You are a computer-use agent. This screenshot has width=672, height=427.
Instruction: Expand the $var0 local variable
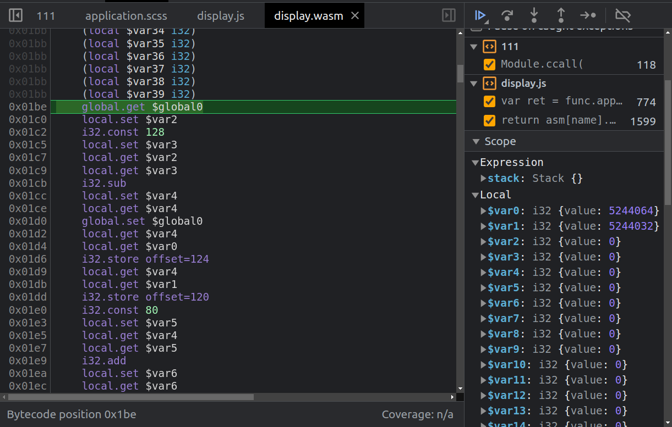point(483,210)
